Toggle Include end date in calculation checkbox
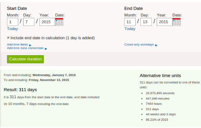201x128 pixels. point(8,38)
